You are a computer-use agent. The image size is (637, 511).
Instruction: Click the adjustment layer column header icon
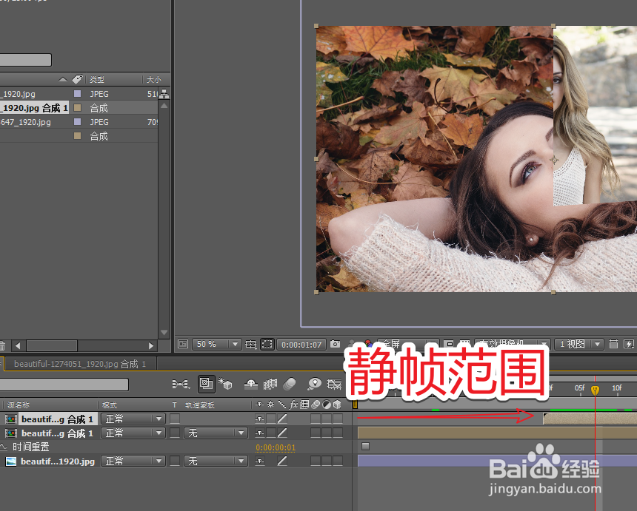(x=326, y=405)
